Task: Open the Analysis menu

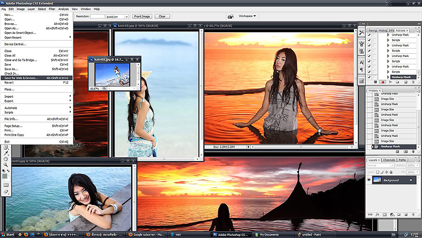Action: (x=63, y=9)
